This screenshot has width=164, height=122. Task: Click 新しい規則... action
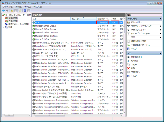point(137,23)
